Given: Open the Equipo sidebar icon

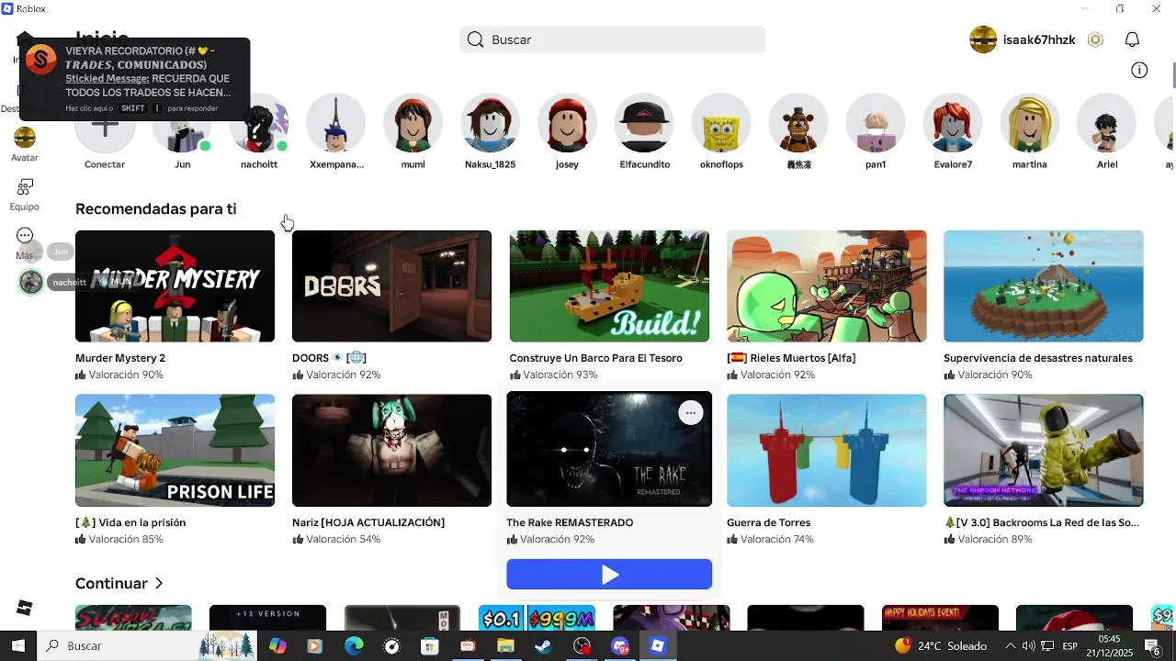Looking at the screenshot, I should tap(25, 187).
